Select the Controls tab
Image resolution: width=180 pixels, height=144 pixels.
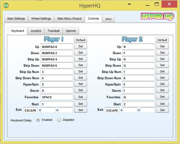93,19
